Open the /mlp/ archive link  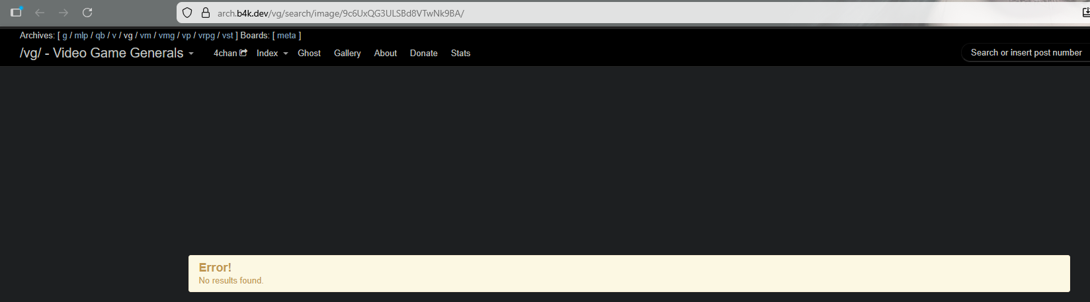tap(81, 36)
